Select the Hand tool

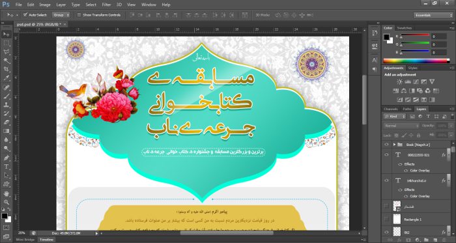6,193
